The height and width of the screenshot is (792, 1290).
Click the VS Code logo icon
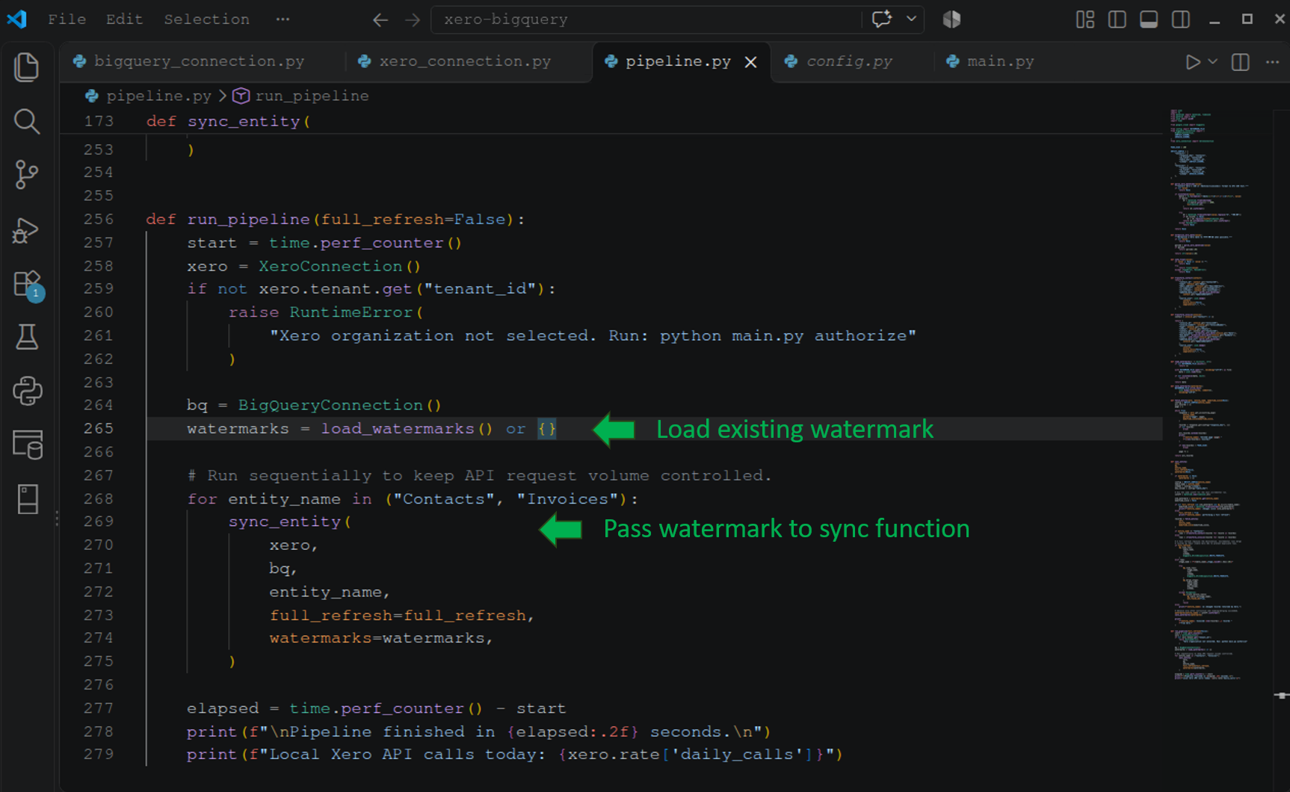click(x=17, y=19)
